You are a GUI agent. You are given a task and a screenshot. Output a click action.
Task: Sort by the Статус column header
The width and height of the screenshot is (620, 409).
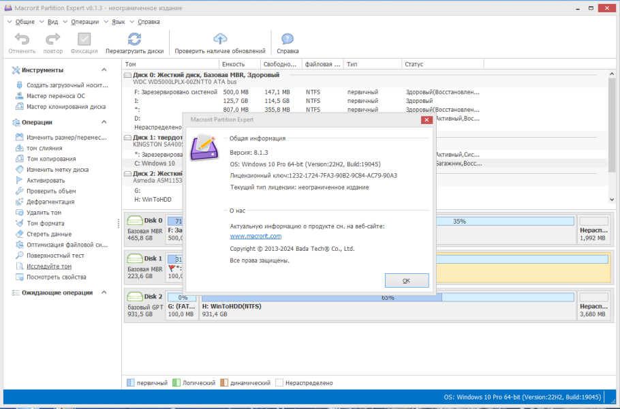(x=442, y=64)
